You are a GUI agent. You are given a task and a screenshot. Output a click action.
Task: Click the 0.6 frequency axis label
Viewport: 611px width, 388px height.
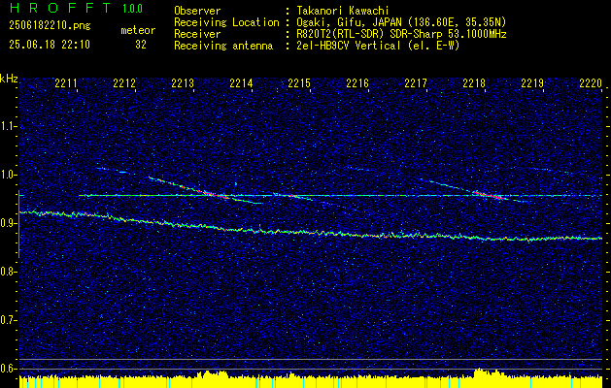8,369
